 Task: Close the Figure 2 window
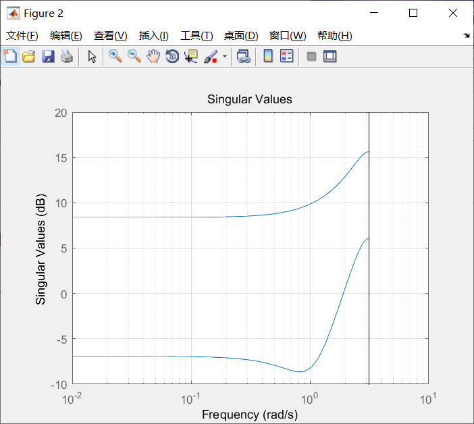click(x=453, y=13)
